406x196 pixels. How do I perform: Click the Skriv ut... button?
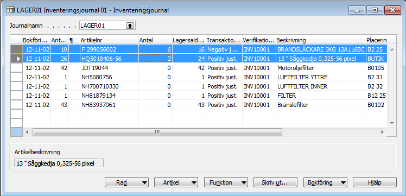[x=276, y=182]
